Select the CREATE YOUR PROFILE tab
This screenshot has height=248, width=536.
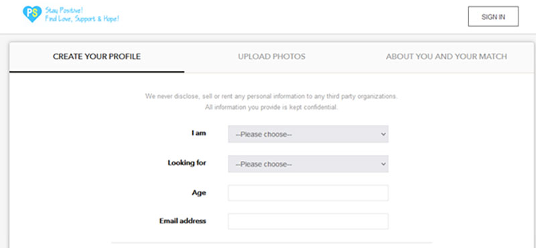(x=96, y=57)
